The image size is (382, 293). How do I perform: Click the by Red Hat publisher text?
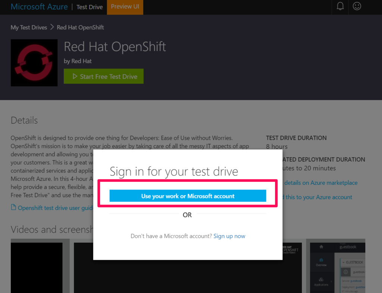[x=78, y=61]
